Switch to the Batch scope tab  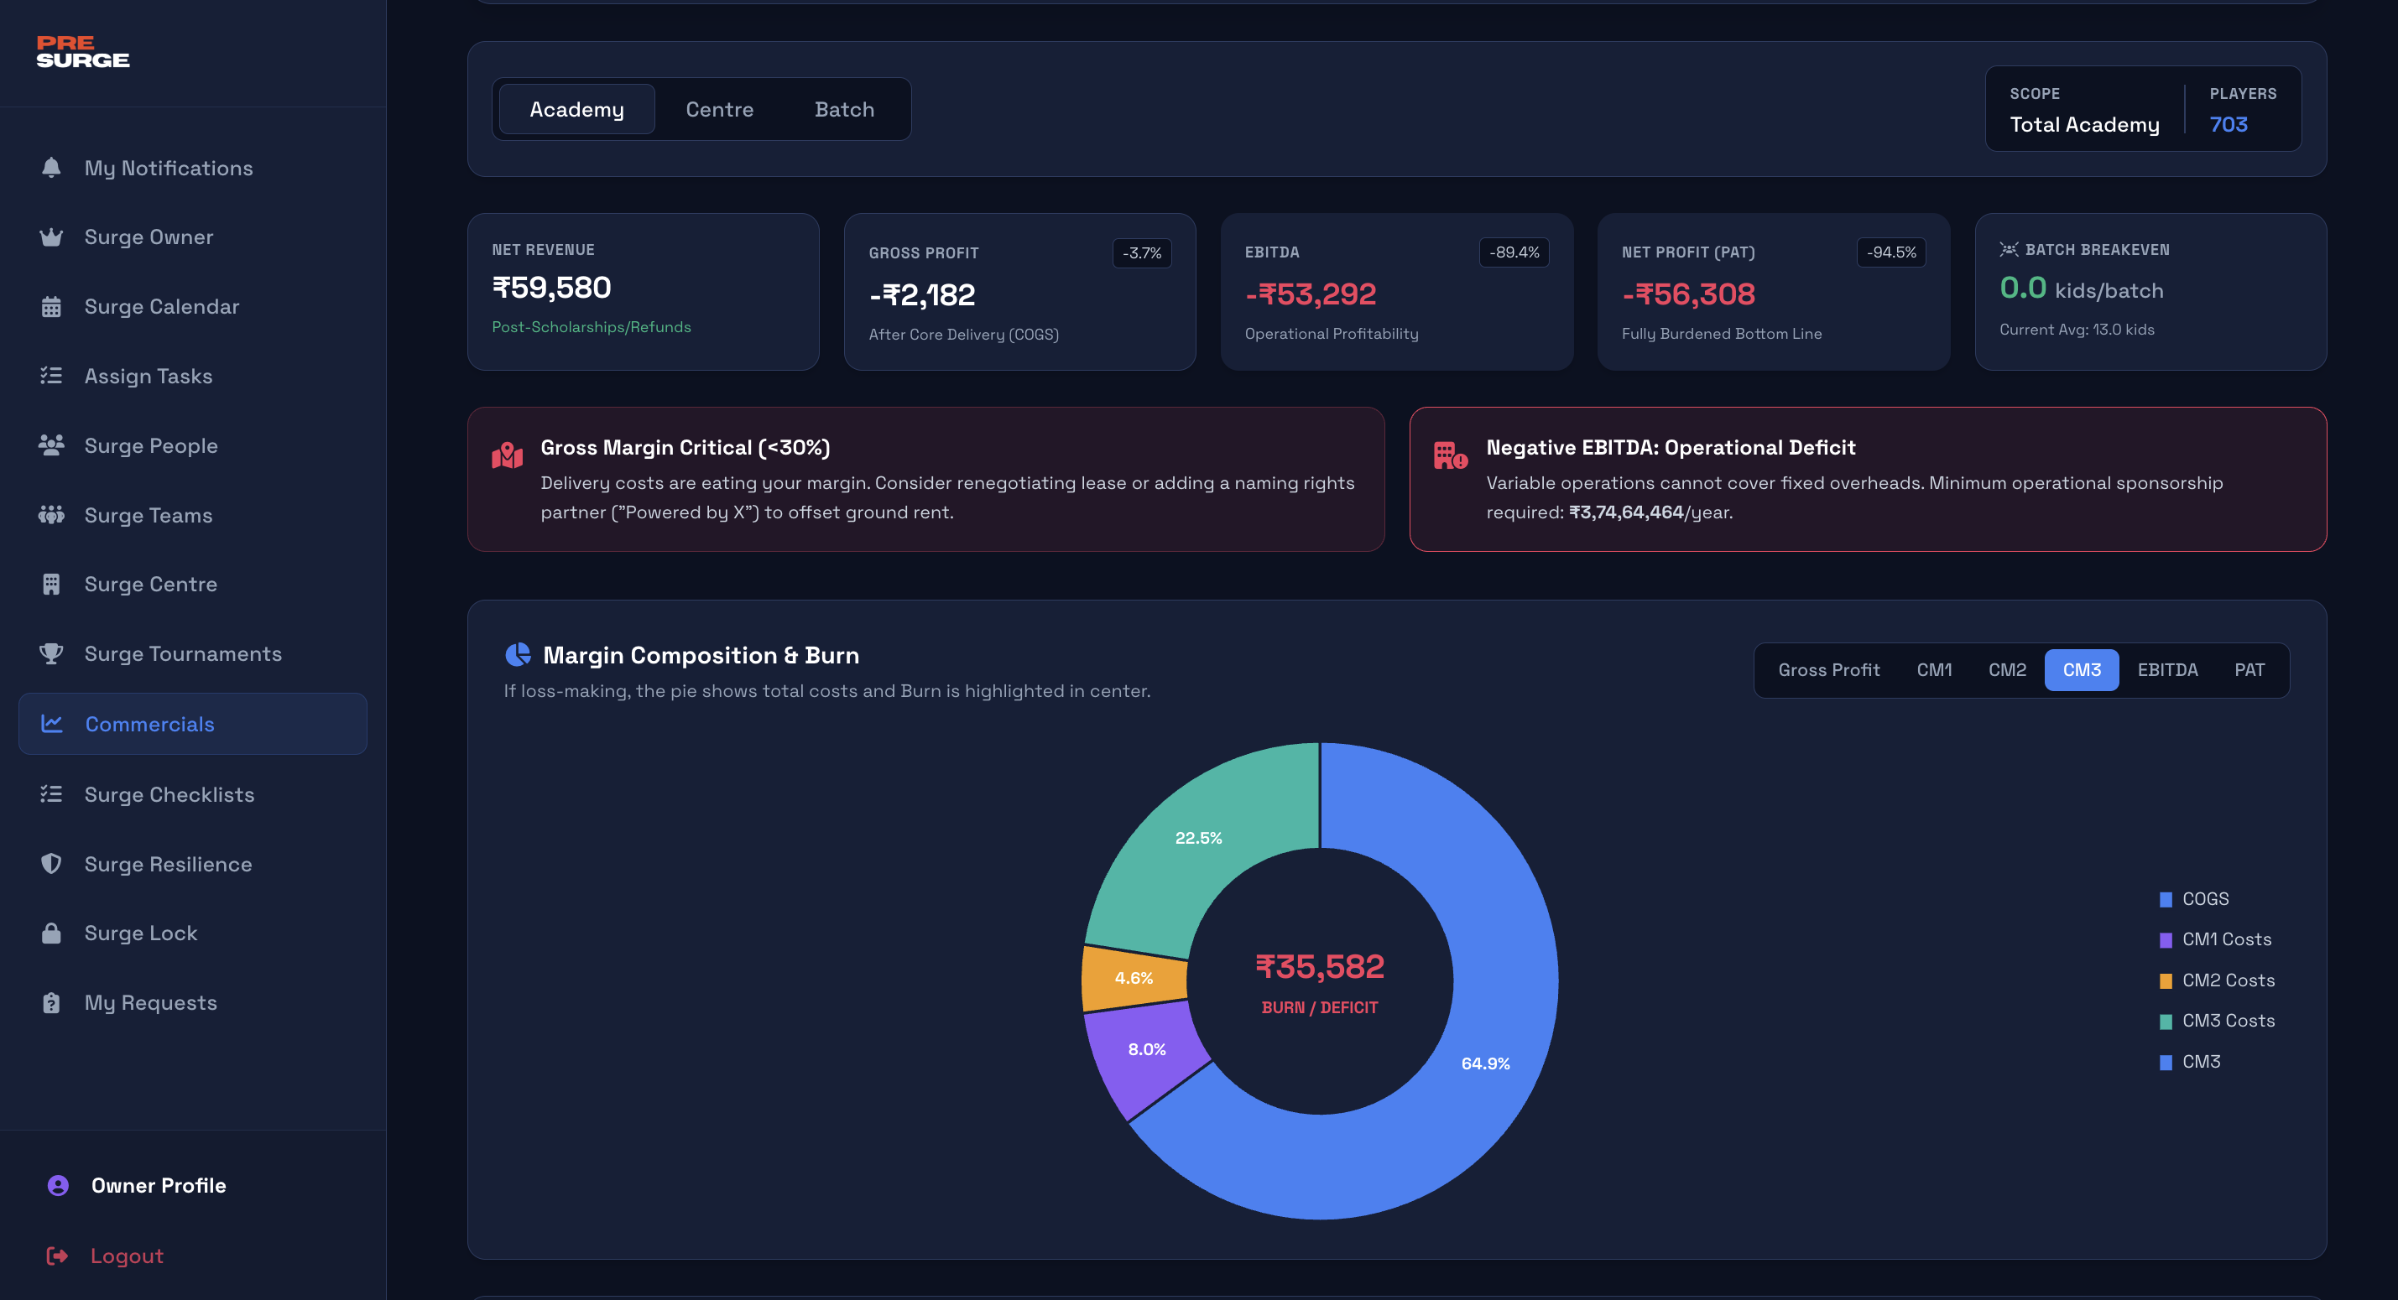[x=843, y=109]
